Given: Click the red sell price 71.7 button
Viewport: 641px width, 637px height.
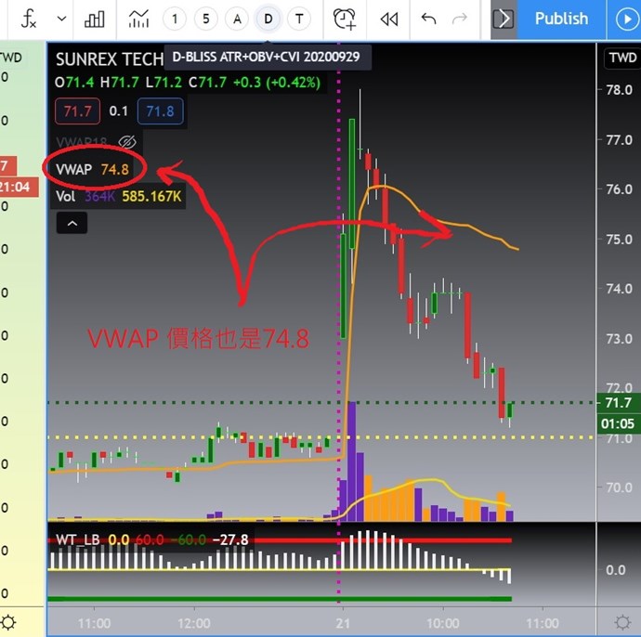Looking at the screenshot, I should 77,111.
